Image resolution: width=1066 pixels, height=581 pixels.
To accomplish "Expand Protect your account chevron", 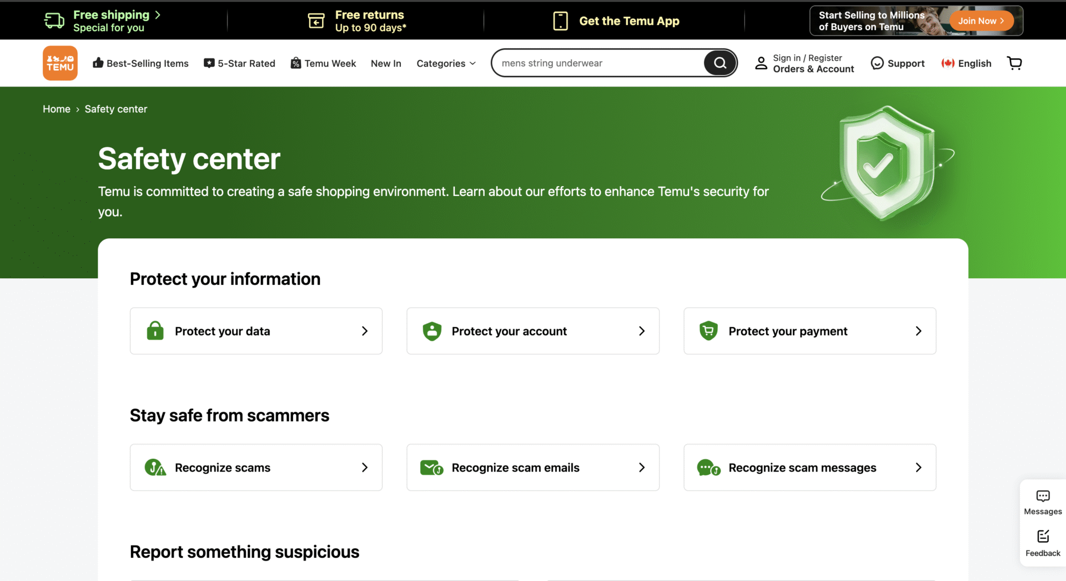I will point(641,331).
